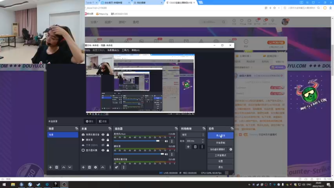Open media source channel three-dot options

(172, 154)
